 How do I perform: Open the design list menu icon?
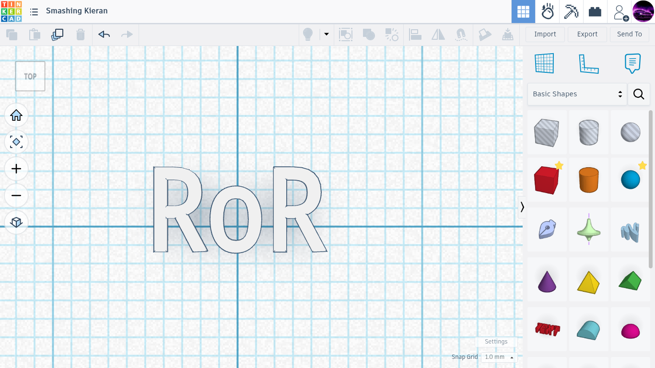click(x=34, y=11)
